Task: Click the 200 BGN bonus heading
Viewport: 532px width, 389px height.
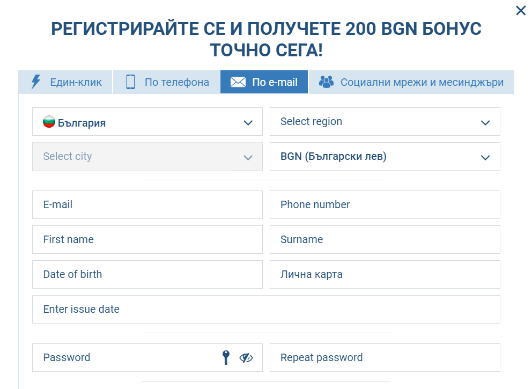Action: coord(266,39)
